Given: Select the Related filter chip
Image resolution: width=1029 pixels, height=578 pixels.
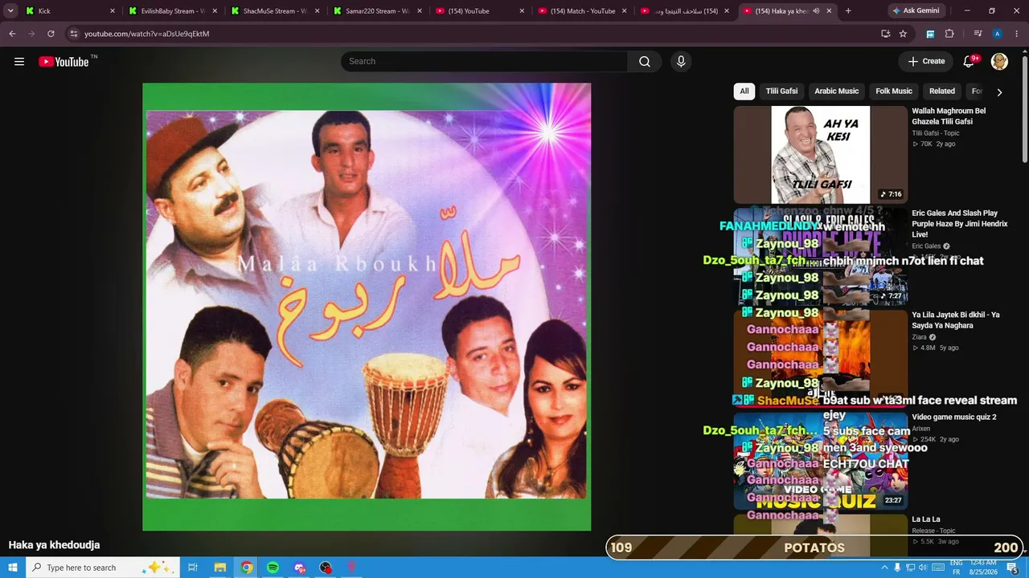Looking at the screenshot, I should point(942,92).
